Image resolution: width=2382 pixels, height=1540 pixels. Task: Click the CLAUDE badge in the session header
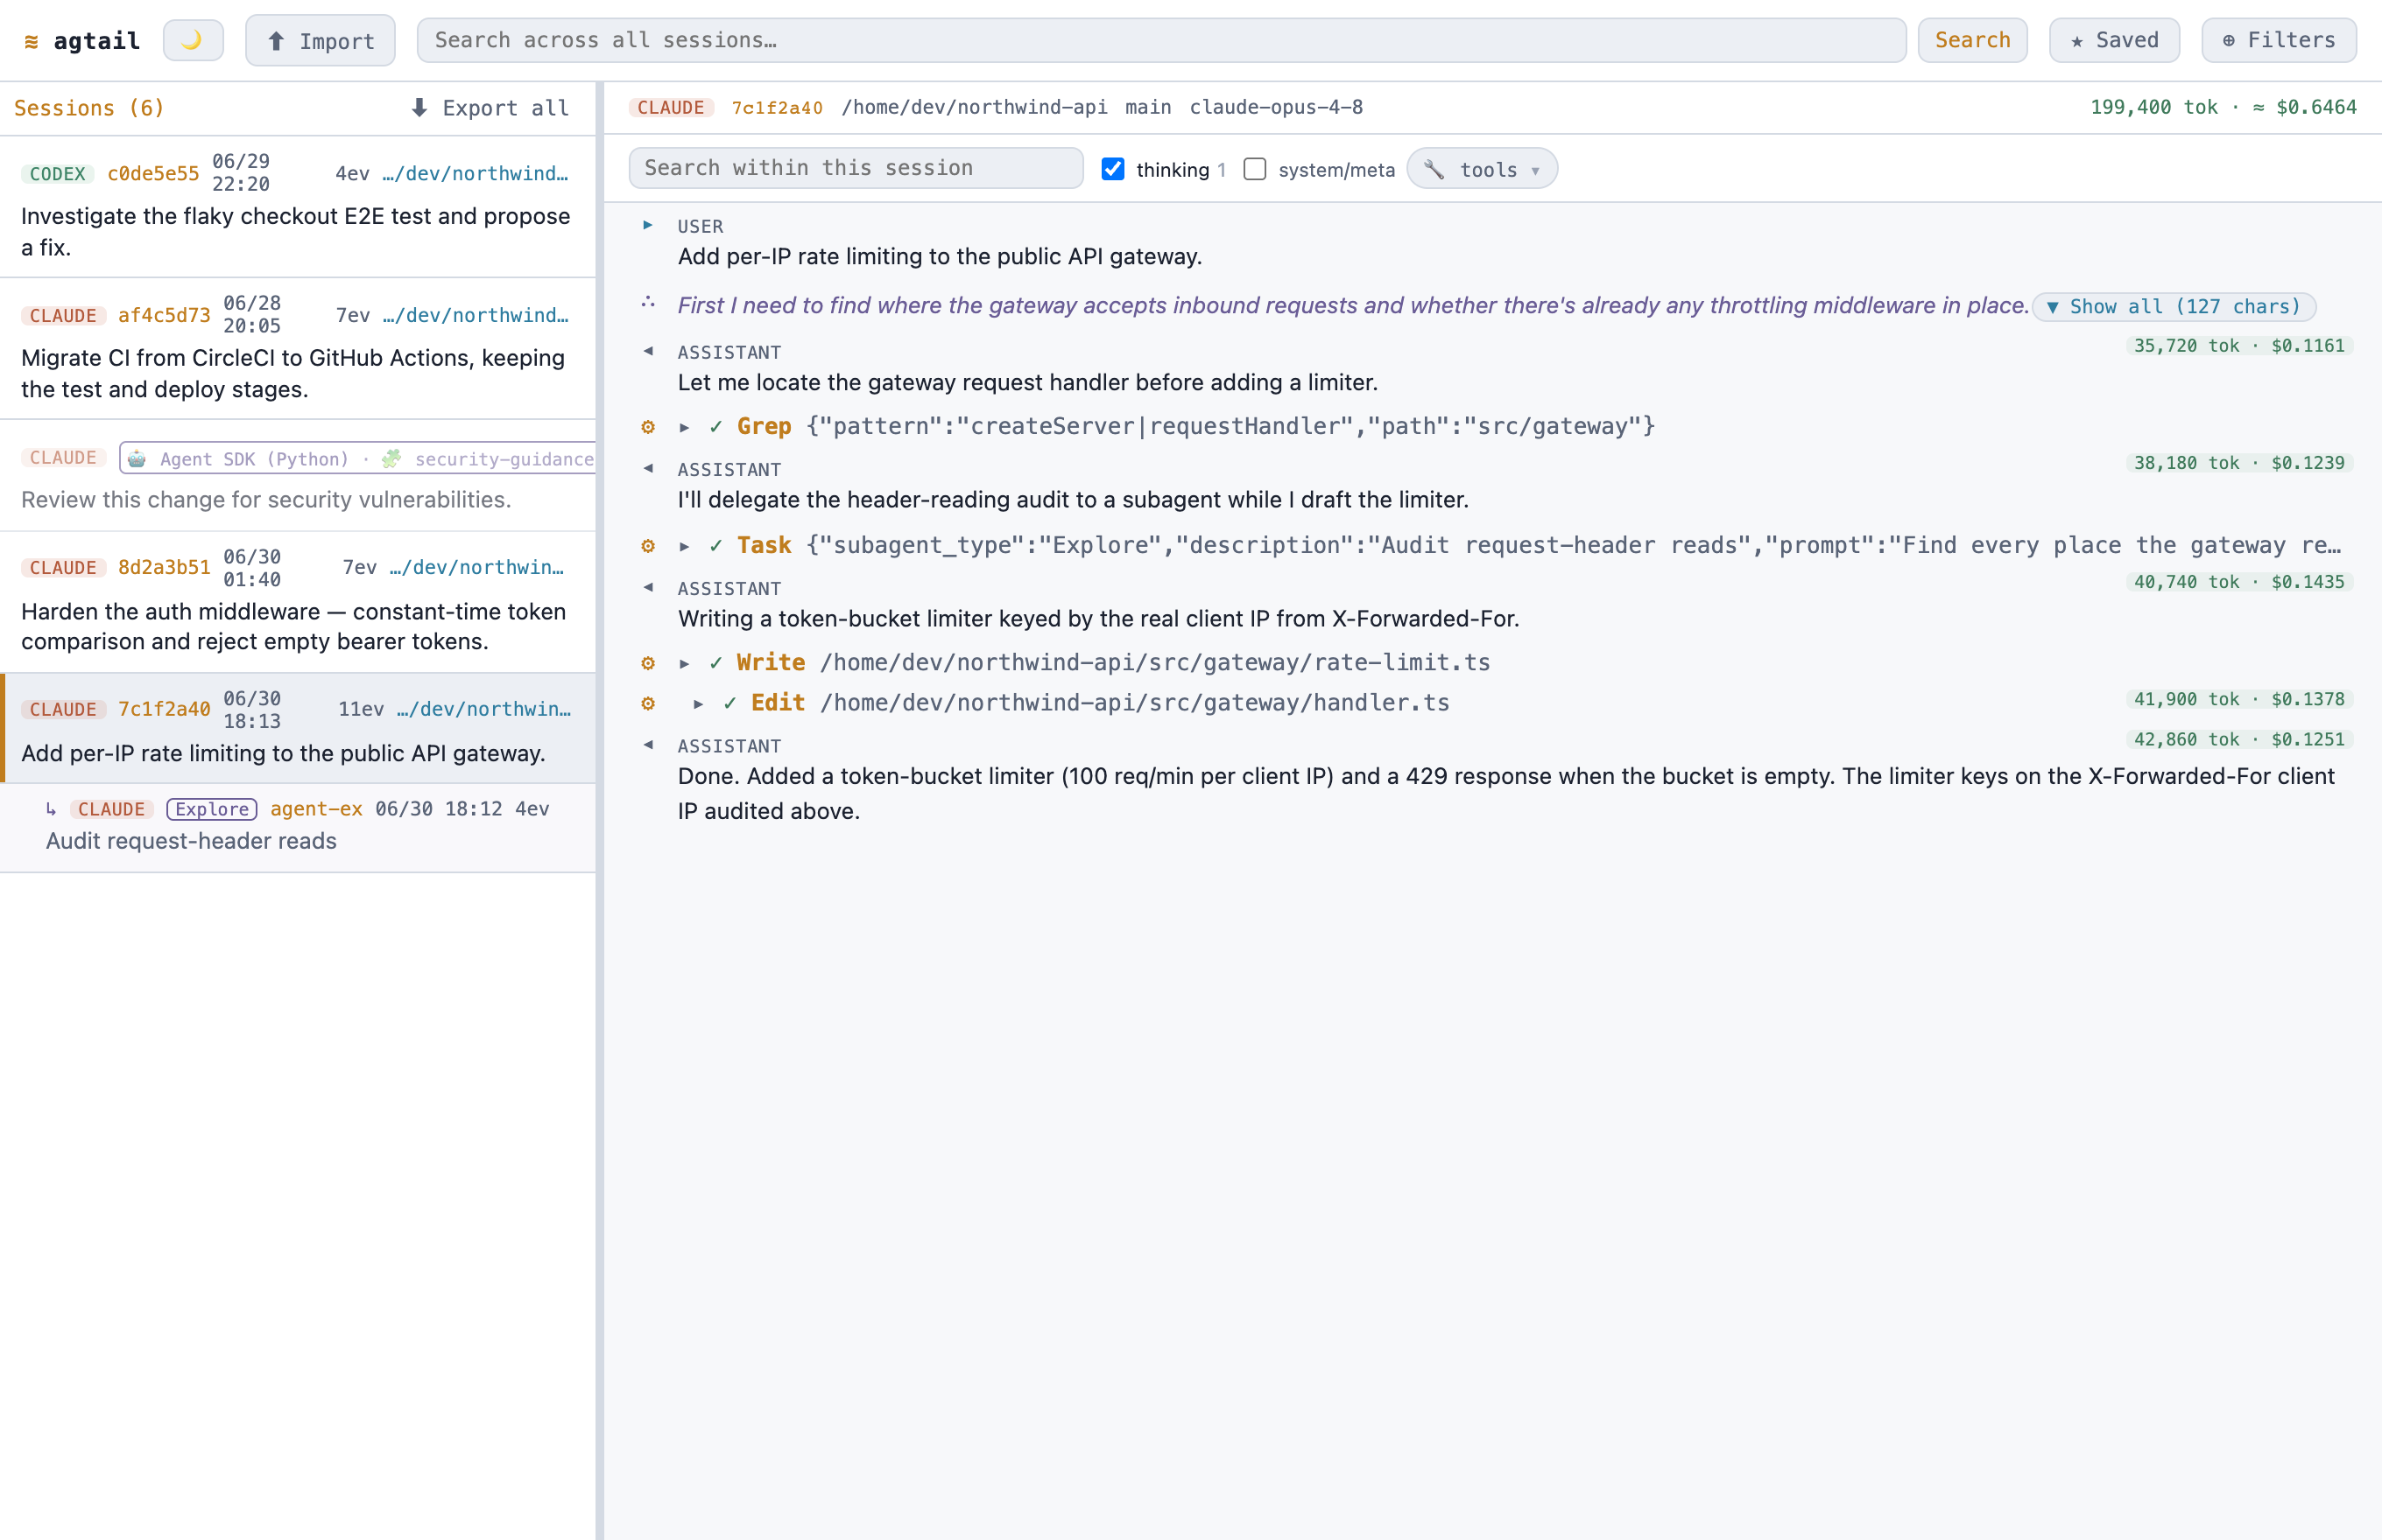(671, 107)
